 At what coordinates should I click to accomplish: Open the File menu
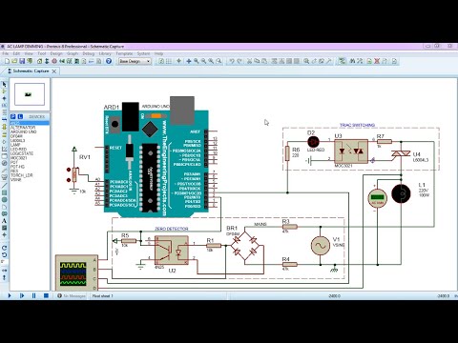click(6, 53)
